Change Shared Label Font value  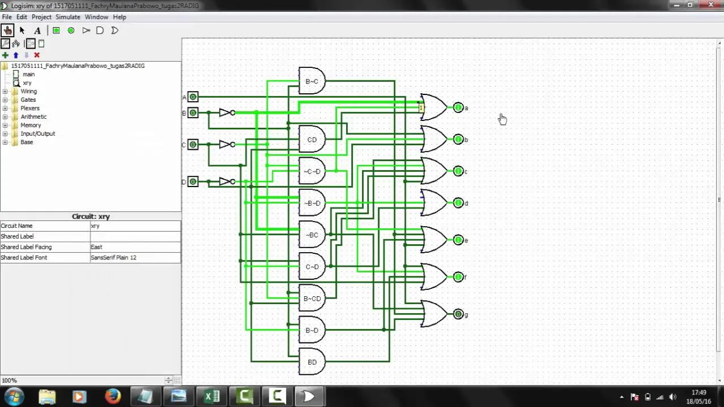(135, 257)
